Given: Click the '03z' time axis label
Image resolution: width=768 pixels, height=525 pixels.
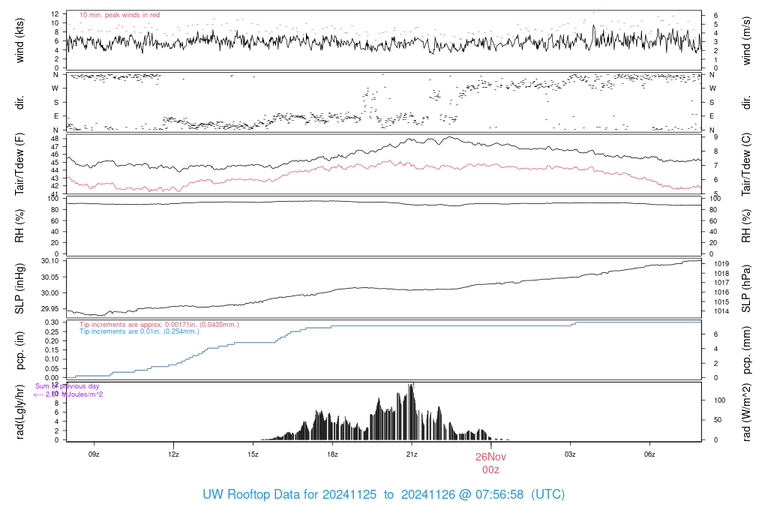Looking at the screenshot, I should coord(570,454).
